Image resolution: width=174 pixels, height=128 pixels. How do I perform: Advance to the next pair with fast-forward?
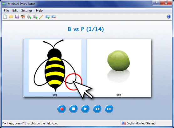coord(109,109)
